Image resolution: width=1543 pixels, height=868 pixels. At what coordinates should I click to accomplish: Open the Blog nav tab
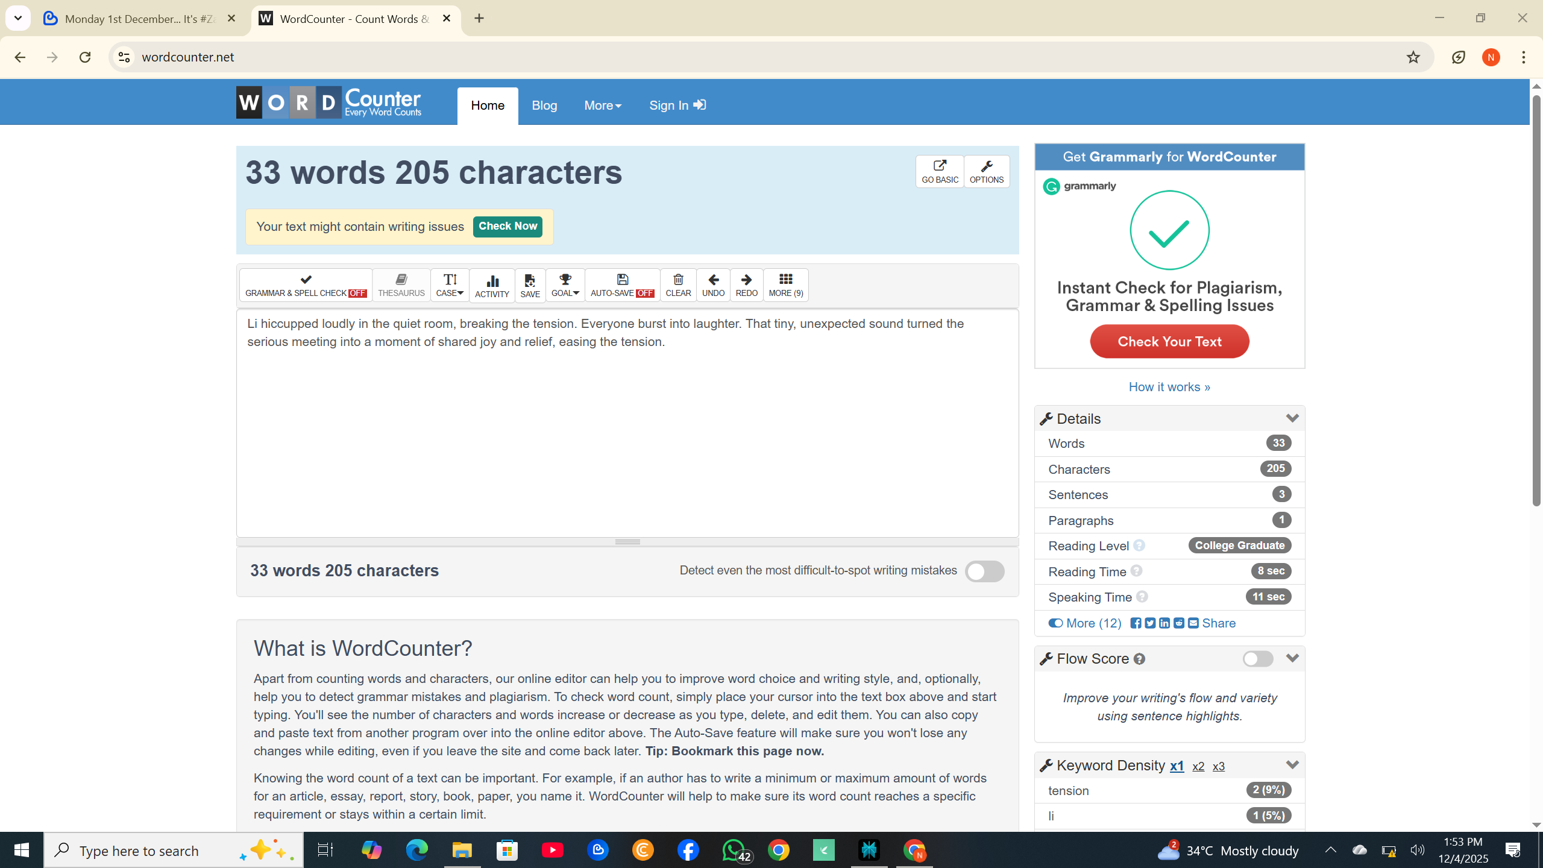pyautogui.click(x=544, y=105)
